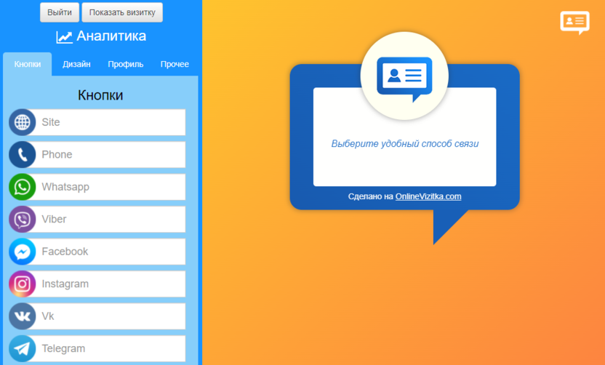Viewport: 605px width, 365px height.
Task: Click the globe Site icon
Action: pyautogui.click(x=23, y=122)
